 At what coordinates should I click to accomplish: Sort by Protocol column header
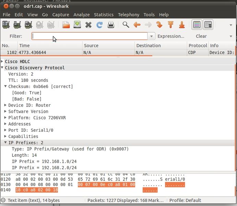click(x=198, y=45)
